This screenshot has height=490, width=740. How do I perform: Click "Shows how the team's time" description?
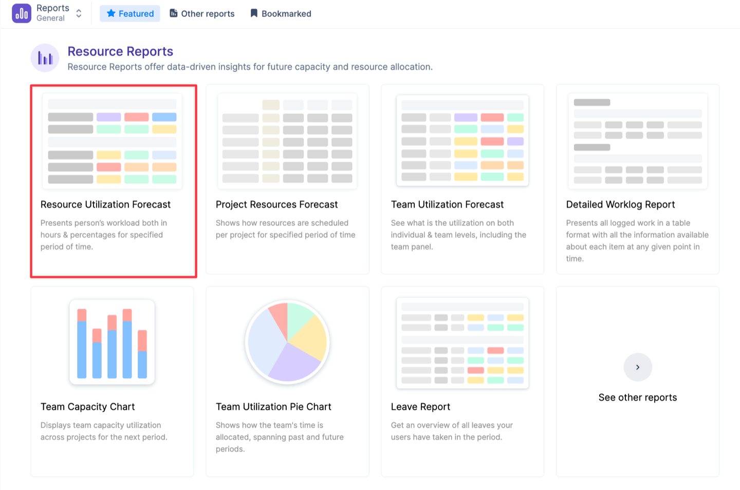280,437
